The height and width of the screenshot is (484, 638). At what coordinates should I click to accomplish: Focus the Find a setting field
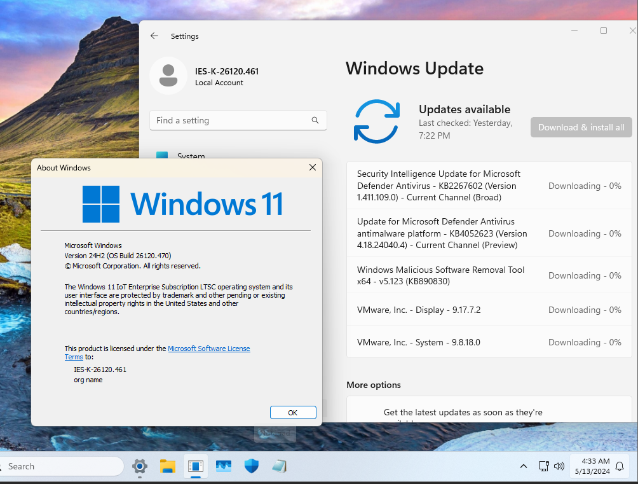pyautogui.click(x=238, y=120)
